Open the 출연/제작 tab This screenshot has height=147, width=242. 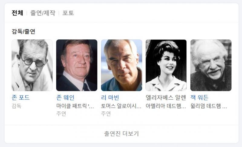(43, 13)
